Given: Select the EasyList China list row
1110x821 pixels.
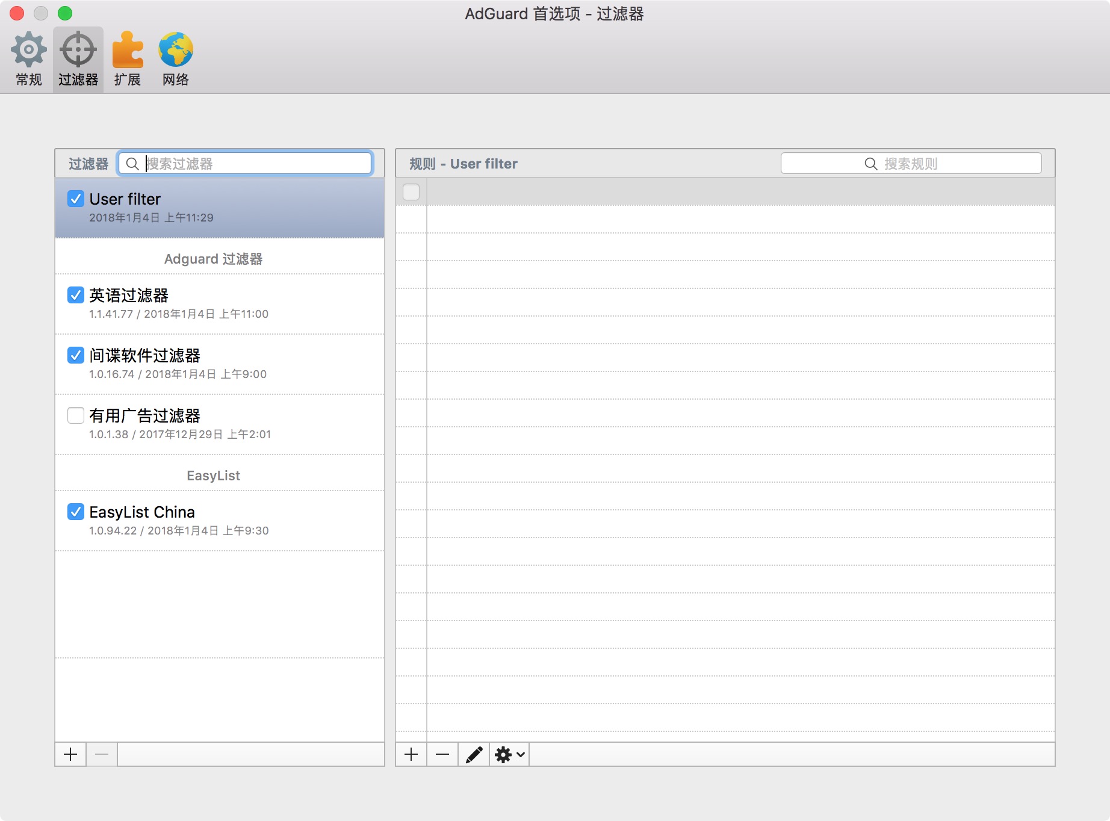Looking at the screenshot, I should click(x=220, y=521).
